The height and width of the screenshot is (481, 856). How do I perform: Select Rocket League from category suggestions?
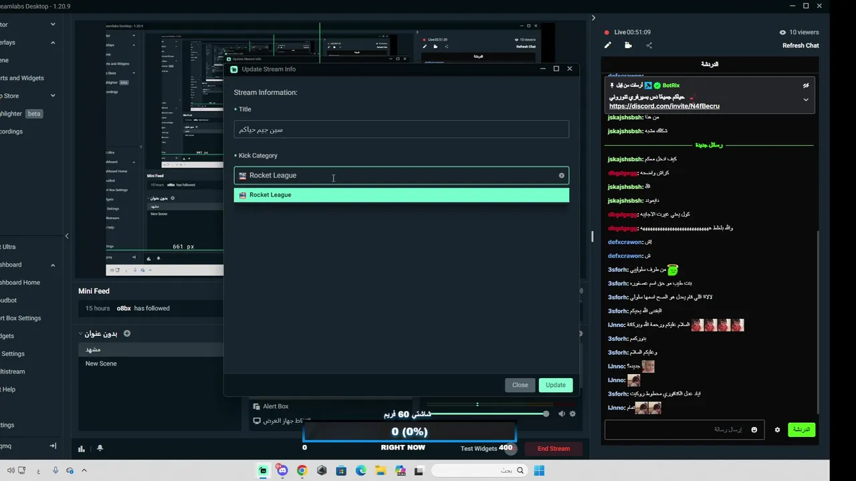[401, 195]
